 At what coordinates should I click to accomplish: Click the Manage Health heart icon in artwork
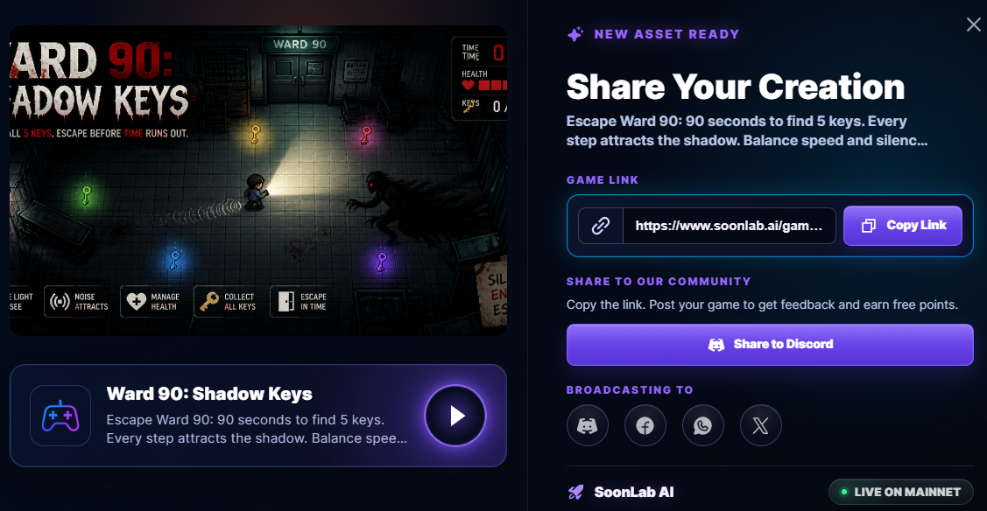click(x=136, y=302)
